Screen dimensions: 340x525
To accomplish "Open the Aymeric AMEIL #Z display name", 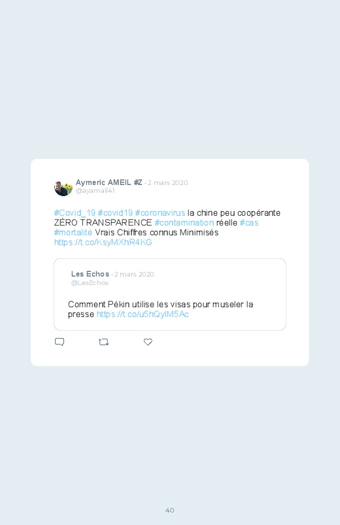I will point(109,182).
